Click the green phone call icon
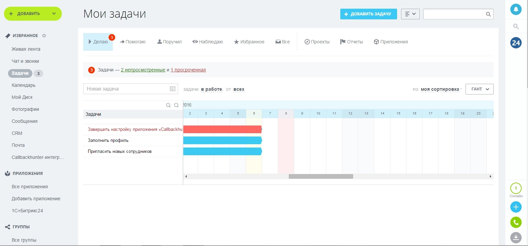 click(x=516, y=222)
